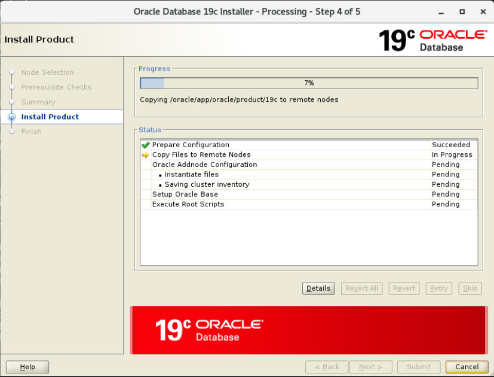Image resolution: width=494 pixels, height=377 pixels.
Task: Click the Install Product page heading
Action: point(39,39)
